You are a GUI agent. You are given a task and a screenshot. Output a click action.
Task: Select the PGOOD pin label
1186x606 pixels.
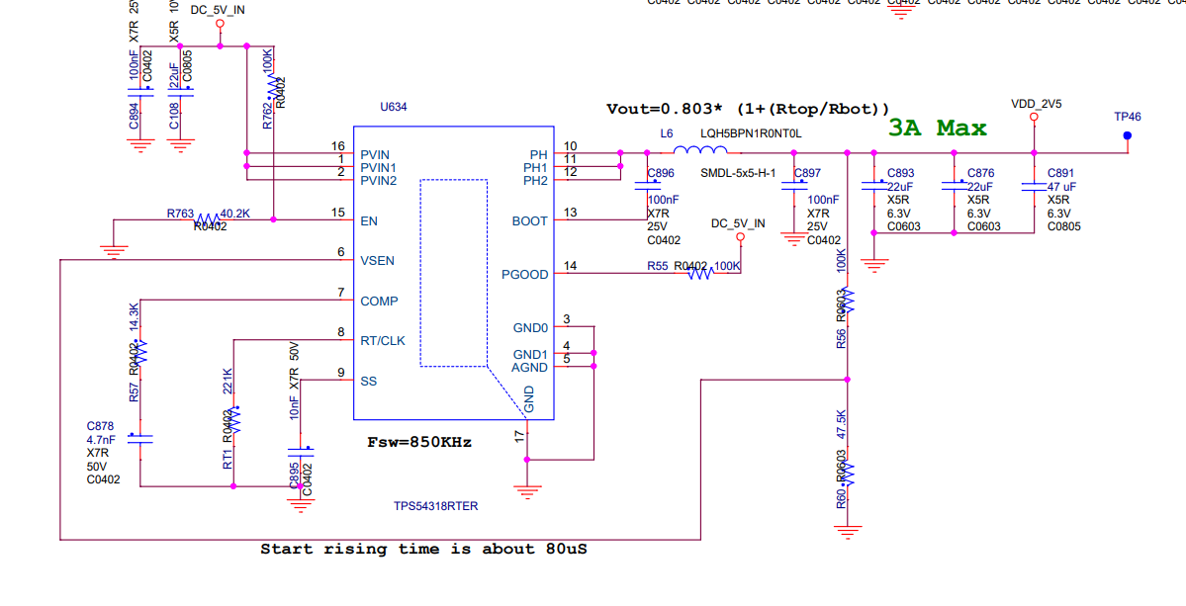click(x=525, y=274)
